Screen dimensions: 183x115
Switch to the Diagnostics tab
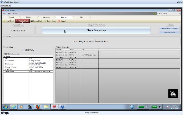[46, 17]
